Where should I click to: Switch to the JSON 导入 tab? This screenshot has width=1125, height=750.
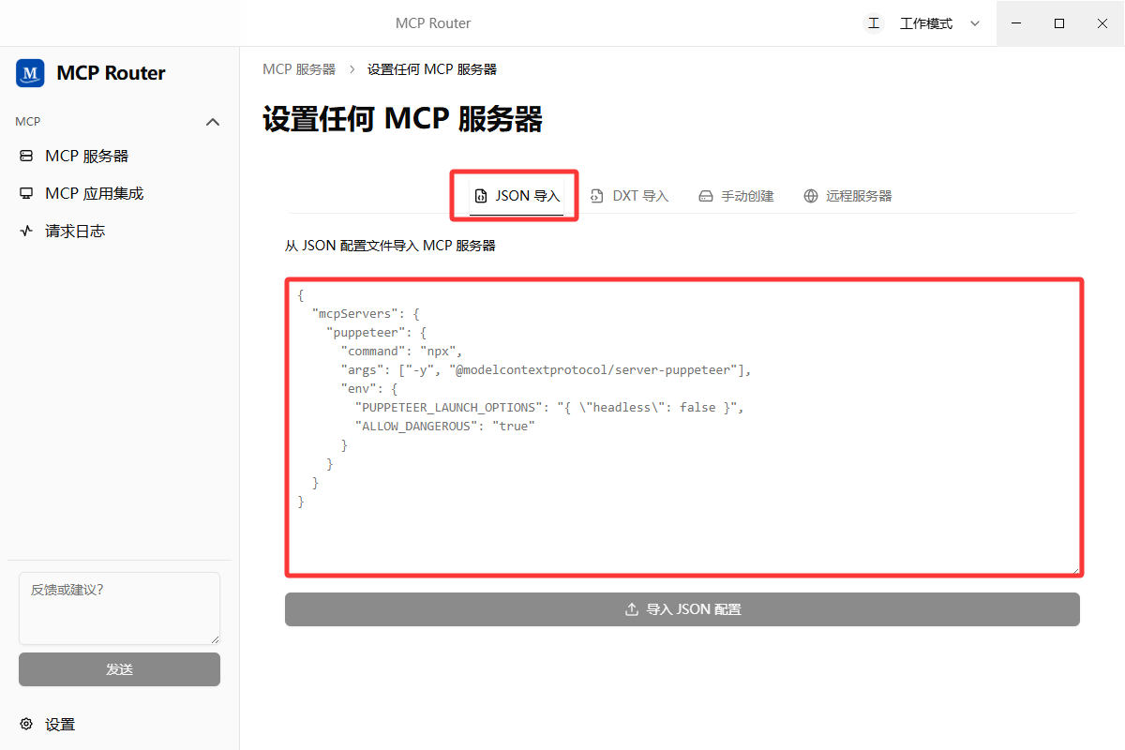(x=517, y=196)
